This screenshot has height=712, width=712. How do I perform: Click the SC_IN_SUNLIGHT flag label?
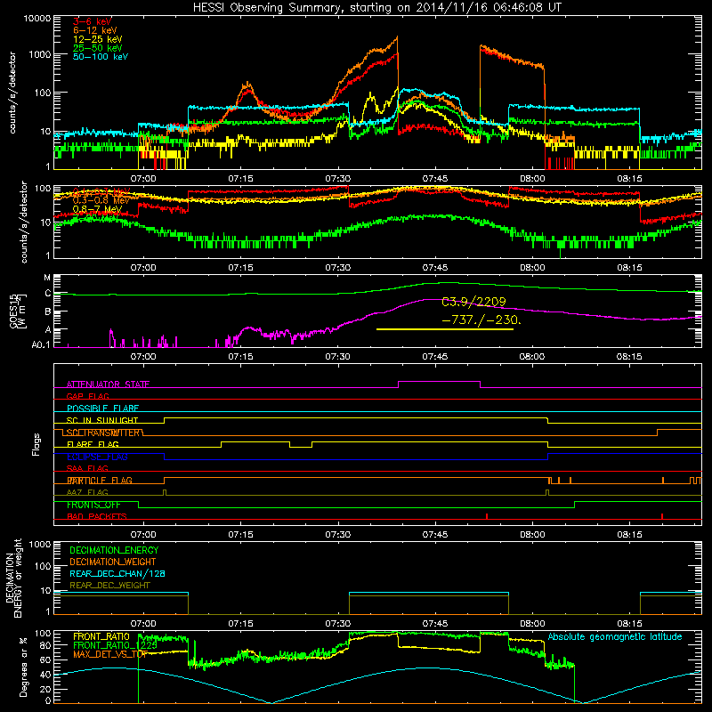[x=102, y=420]
